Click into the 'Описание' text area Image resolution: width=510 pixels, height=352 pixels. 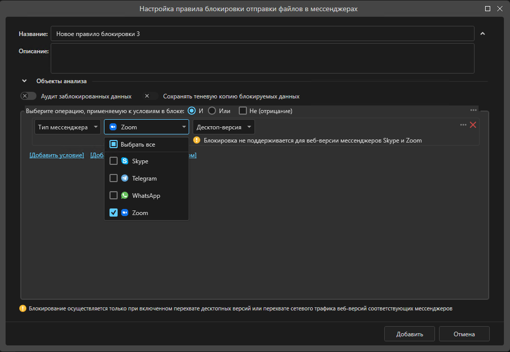[x=263, y=58]
